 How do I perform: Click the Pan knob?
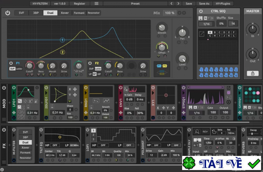tap(182, 32)
